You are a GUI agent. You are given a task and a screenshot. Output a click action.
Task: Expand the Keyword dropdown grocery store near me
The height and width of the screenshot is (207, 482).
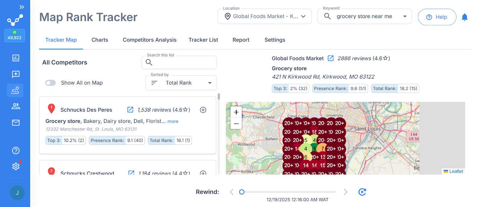(365, 16)
